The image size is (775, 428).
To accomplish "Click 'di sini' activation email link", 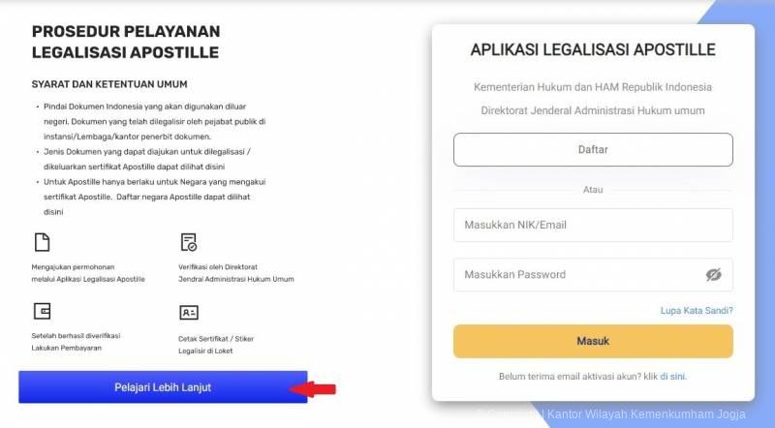I will (672, 376).
